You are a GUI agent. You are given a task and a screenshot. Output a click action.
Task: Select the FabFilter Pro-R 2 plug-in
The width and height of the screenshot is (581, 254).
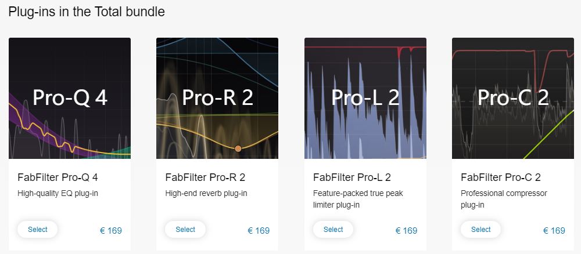click(x=185, y=230)
